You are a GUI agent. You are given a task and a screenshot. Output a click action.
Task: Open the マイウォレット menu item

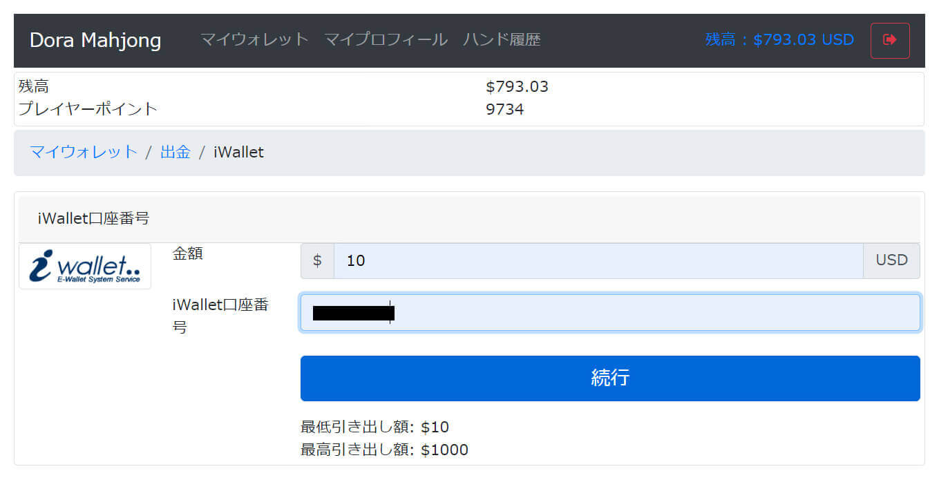click(254, 39)
